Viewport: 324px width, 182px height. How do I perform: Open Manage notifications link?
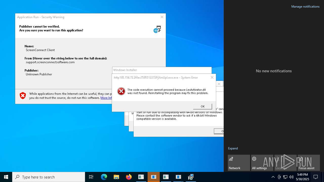305,7
